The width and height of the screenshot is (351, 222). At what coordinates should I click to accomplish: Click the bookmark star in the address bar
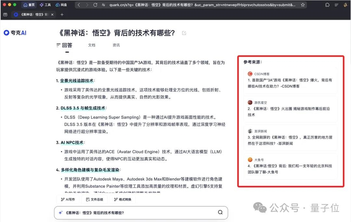[x=302, y=5]
